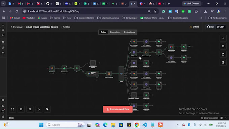Zoom out on the workflow canvas
The width and height of the screenshot is (229, 129).
[x=30, y=109]
